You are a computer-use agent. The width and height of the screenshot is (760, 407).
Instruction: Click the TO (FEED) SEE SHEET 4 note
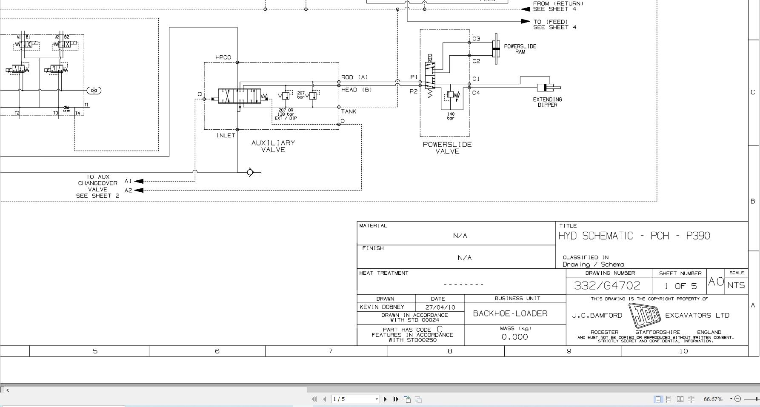[x=554, y=24]
